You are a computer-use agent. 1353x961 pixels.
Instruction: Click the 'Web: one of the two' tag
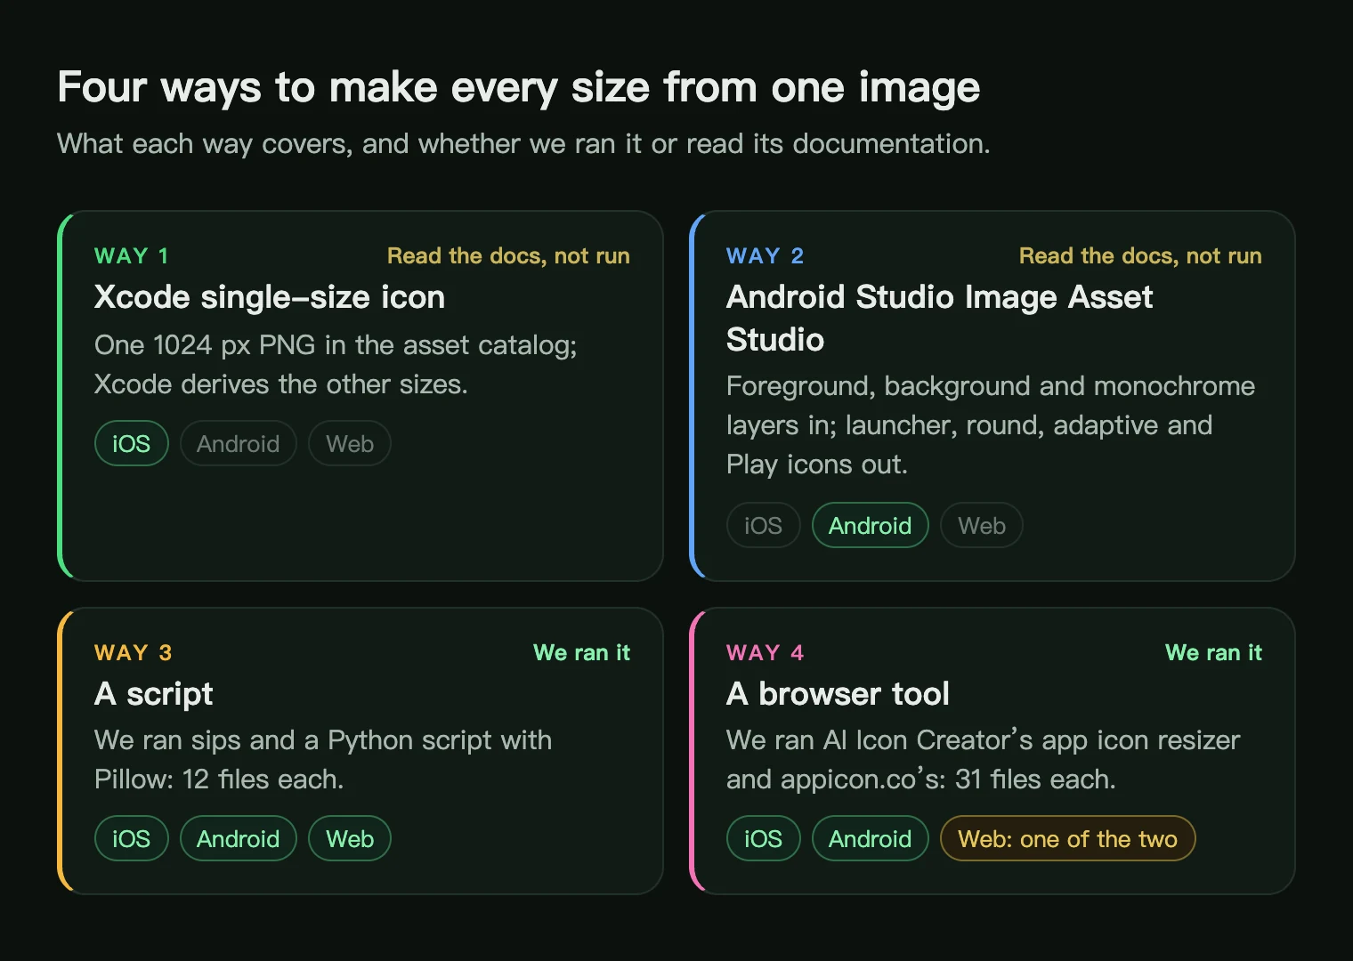(1067, 838)
